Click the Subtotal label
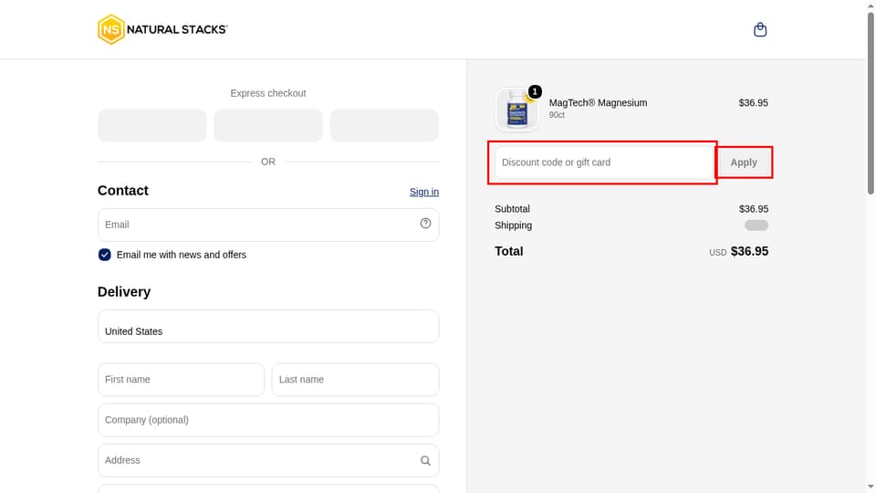 512,209
